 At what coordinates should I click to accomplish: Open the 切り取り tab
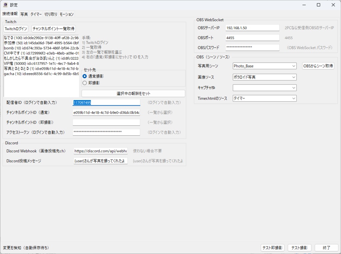51,14
